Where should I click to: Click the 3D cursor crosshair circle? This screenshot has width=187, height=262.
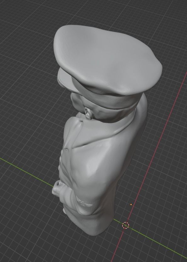click(x=125, y=225)
